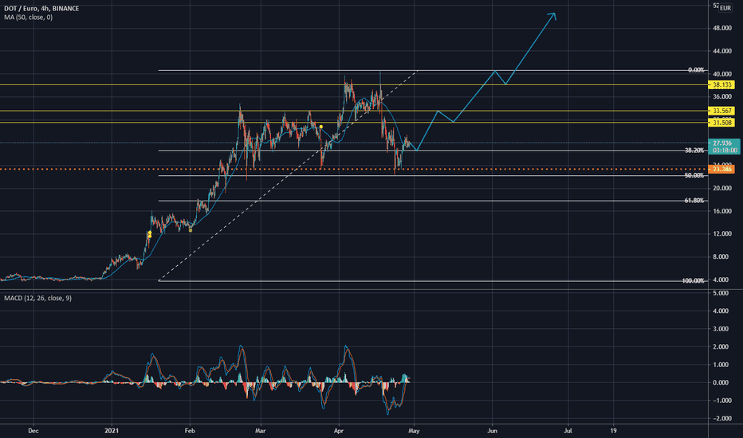Click the Jul label on time axis
Screen dimensions: 743x438
pos(568,431)
